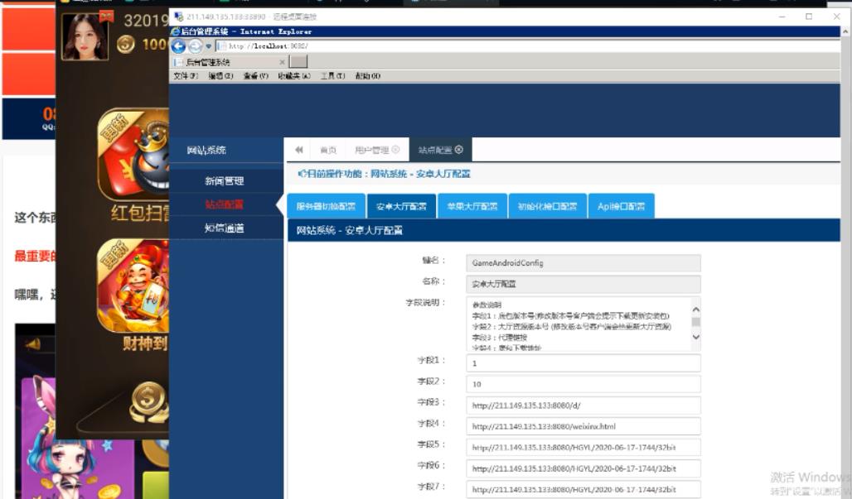Switch to the Api接口配置 tab
The height and width of the screenshot is (499, 852).
click(622, 207)
